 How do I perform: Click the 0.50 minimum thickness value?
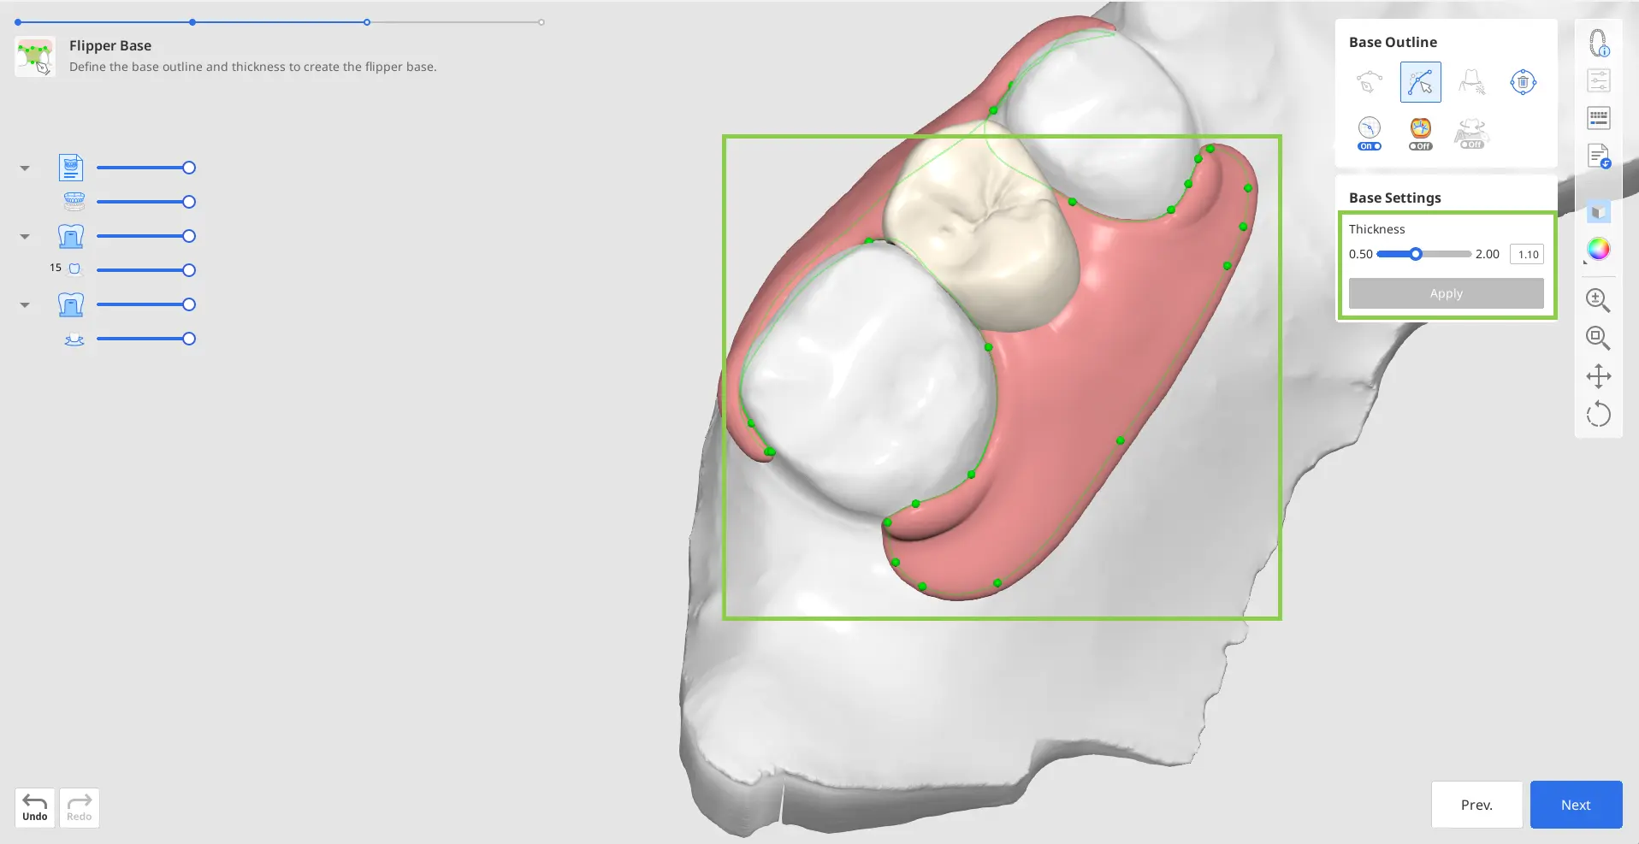point(1360,254)
